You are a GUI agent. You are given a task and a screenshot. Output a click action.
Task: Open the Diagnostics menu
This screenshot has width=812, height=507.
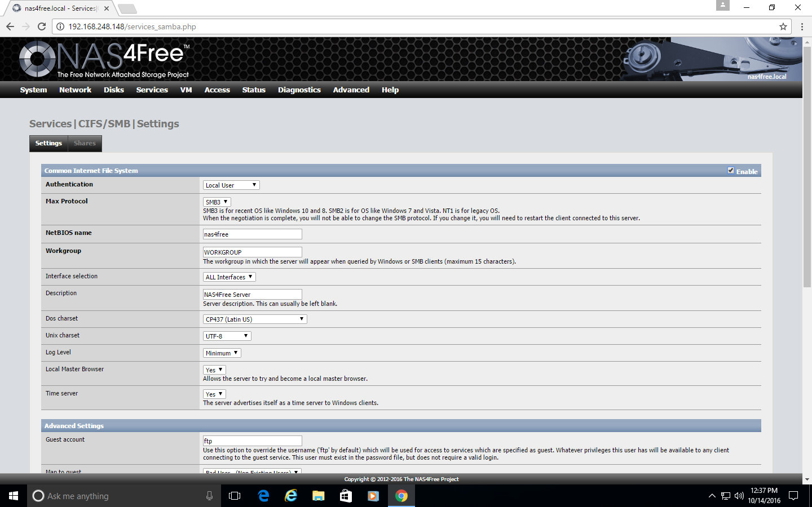(x=299, y=90)
